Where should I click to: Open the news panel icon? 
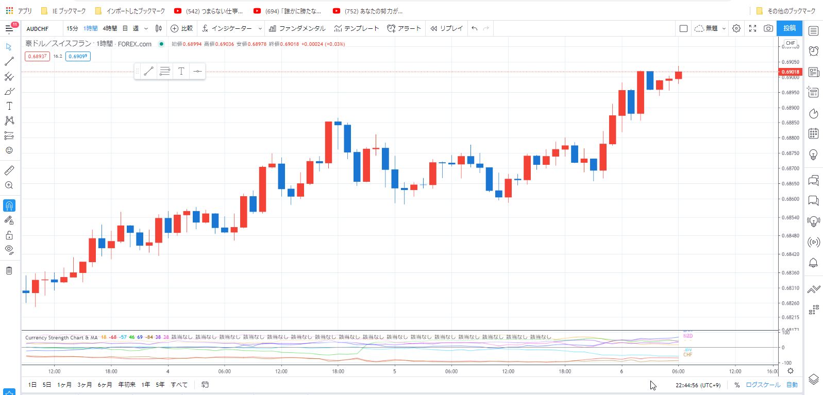coord(813,72)
